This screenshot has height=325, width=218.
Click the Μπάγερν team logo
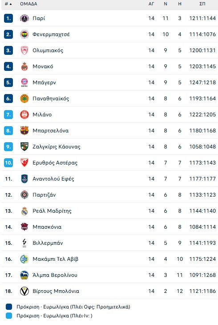pos(24,82)
